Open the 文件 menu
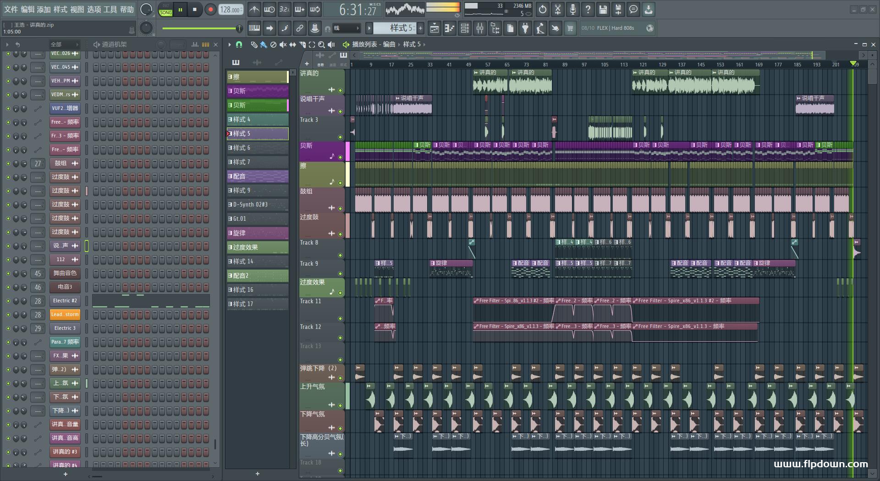This screenshot has width=880, height=481. [11, 10]
